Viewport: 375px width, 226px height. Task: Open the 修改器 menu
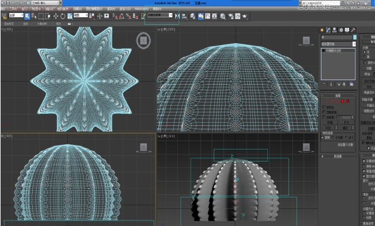(x=63, y=9)
